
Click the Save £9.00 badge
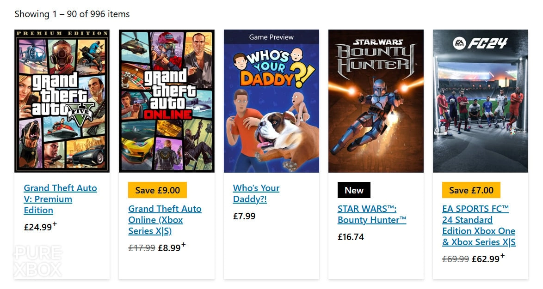pos(157,190)
